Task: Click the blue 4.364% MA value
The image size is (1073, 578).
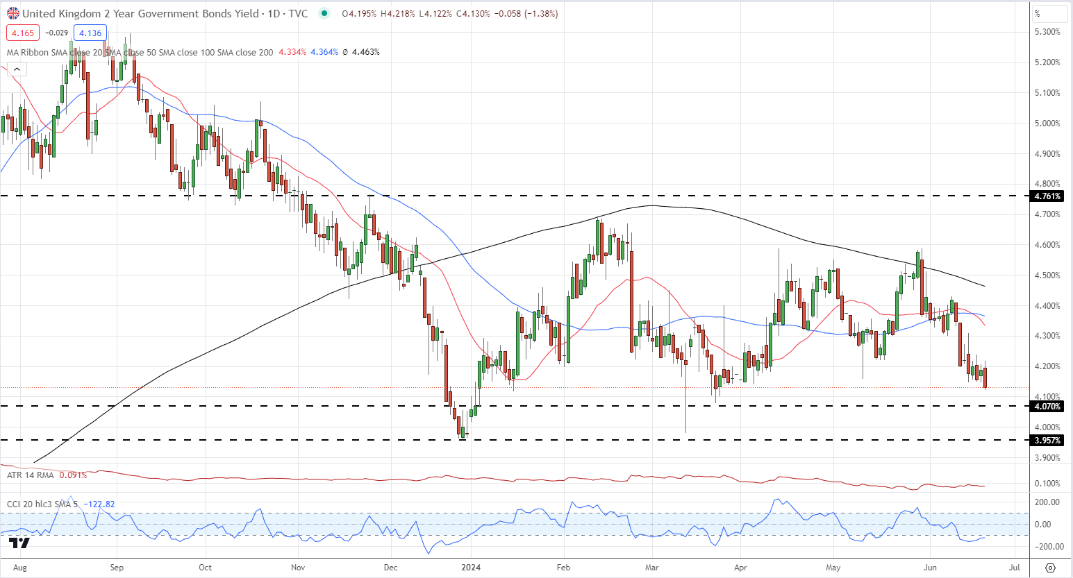Action: pyautogui.click(x=324, y=52)
